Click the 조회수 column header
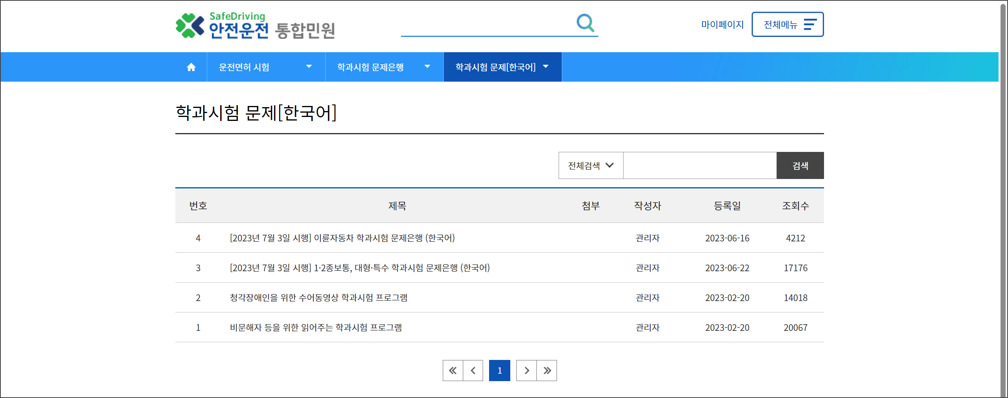 point(795,206)
